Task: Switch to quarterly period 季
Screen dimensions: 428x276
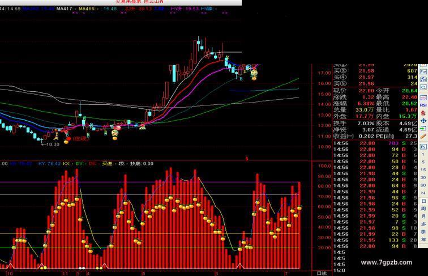Action: [423, 232]
